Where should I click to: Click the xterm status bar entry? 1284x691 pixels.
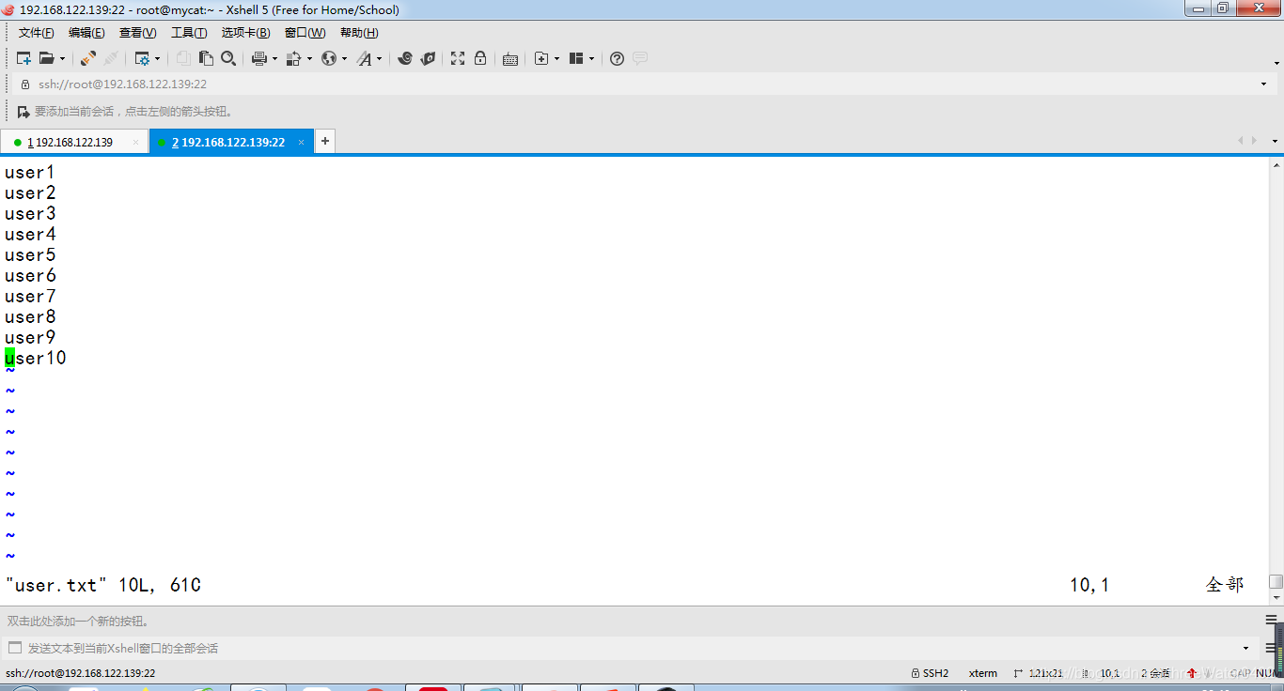click(983, 673)
